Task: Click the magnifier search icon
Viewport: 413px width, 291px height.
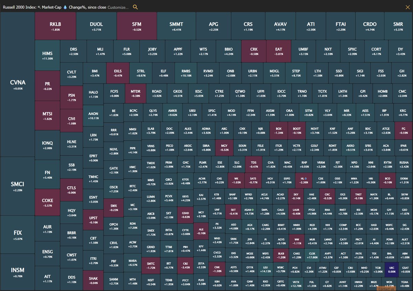Action: (x=135, y=7)
